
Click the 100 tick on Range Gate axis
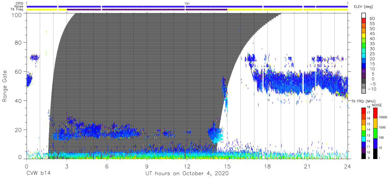click(16, 15)
